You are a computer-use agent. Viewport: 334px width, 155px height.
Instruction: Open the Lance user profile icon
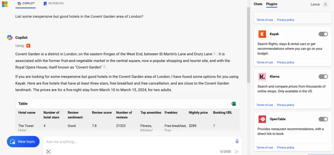coord(325,4)
